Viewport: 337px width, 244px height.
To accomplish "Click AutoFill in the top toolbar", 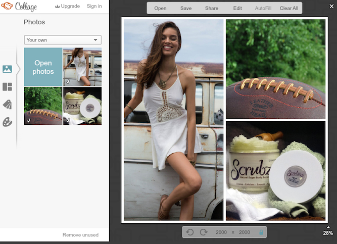I will coord(263,8).
